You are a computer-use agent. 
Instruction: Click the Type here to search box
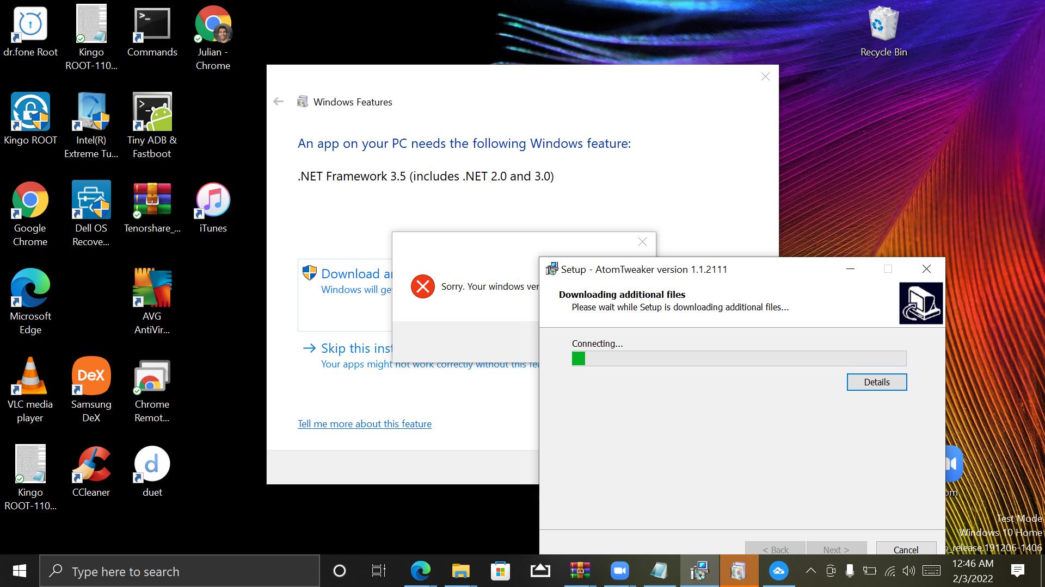click(180, 571)
